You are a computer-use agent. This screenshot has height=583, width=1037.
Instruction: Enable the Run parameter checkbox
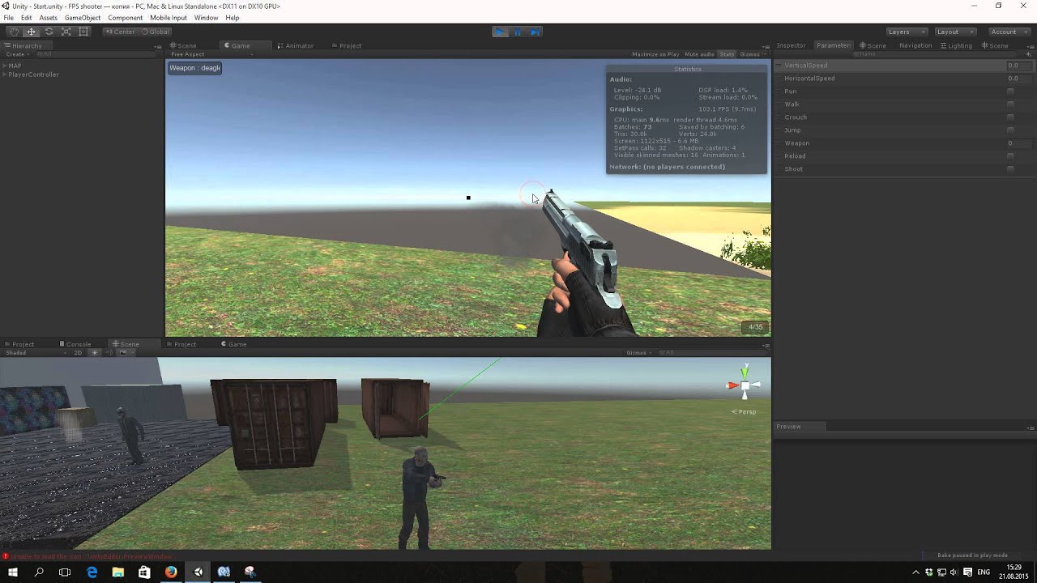pyautogui.click(x=1010, y=91)
